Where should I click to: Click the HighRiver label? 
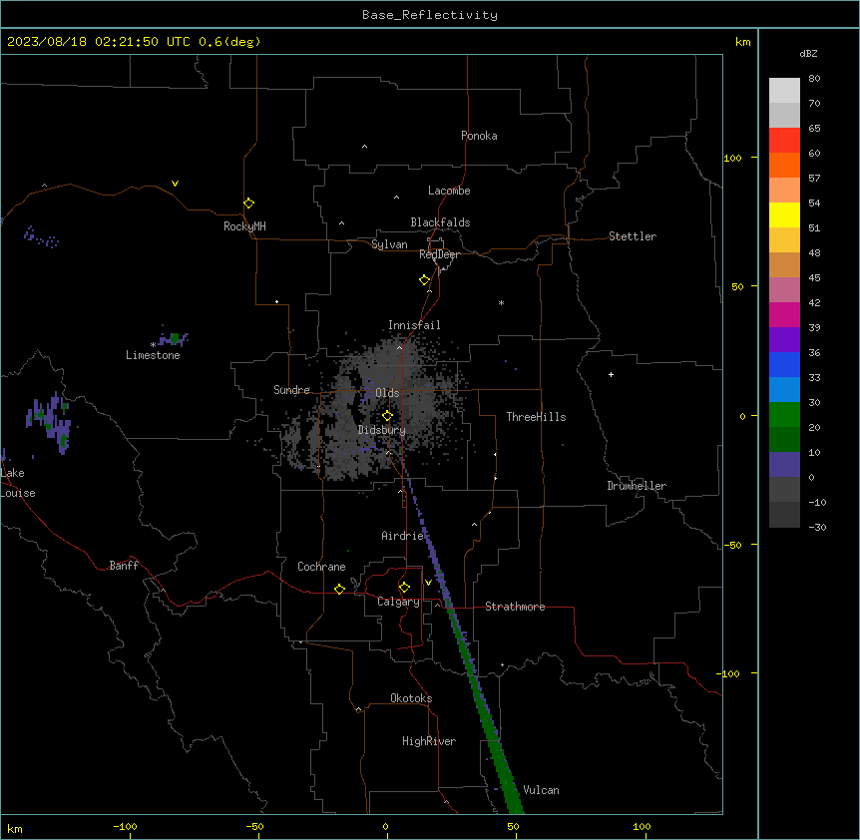(x=429, y=741)
